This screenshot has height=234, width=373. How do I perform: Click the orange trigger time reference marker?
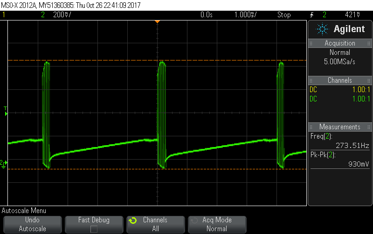click(157, 22)
